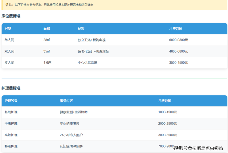Click the 房型 column header

point(8,29)
